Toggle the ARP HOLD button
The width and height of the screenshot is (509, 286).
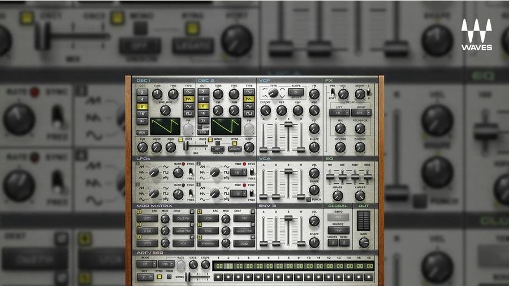point(169,277)
